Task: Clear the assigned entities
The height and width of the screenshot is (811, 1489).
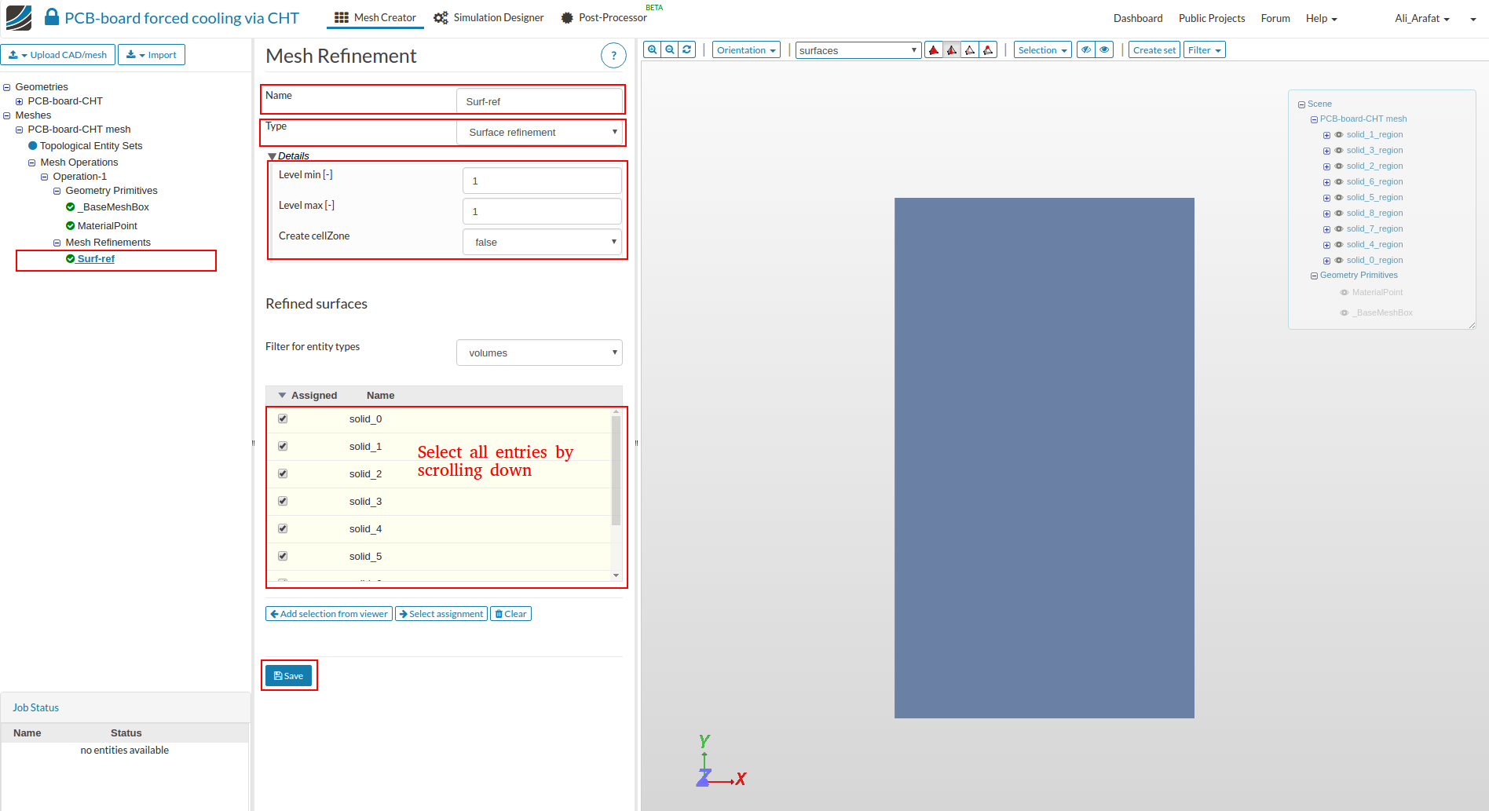Action: click(510, 614)
